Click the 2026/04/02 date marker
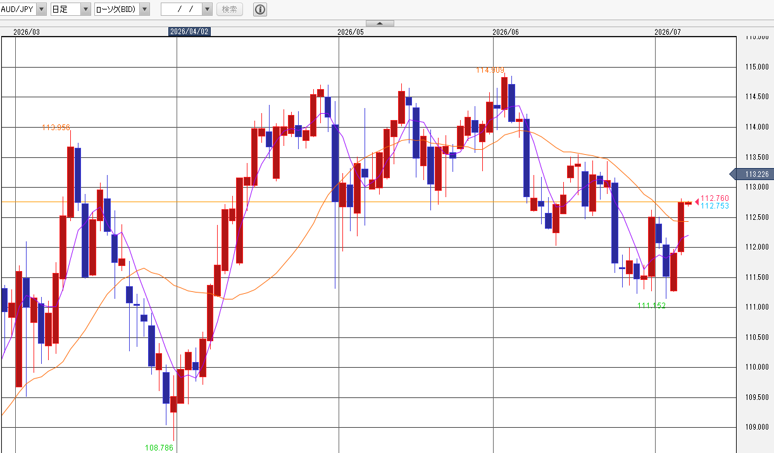774x453 pixels. coord(189,32)
